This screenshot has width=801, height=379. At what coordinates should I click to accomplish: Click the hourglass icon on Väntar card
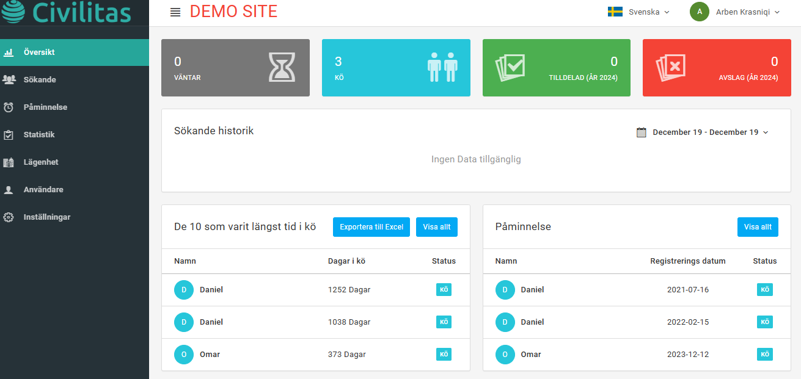coord(282,67)
